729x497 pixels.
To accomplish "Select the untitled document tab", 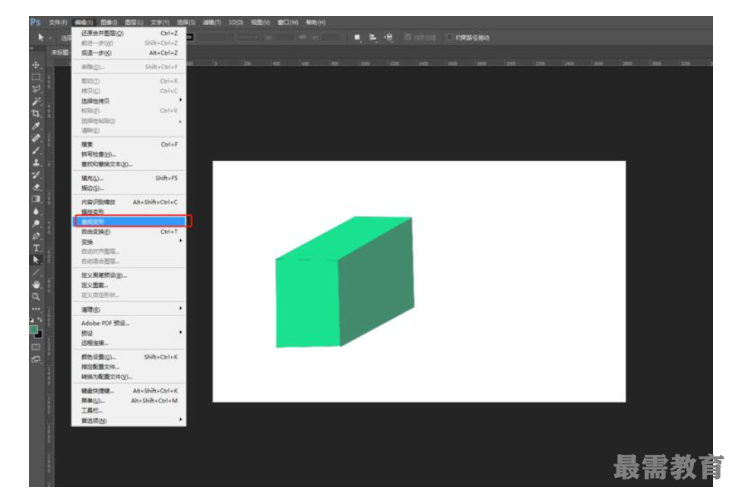I will [60, 52].
